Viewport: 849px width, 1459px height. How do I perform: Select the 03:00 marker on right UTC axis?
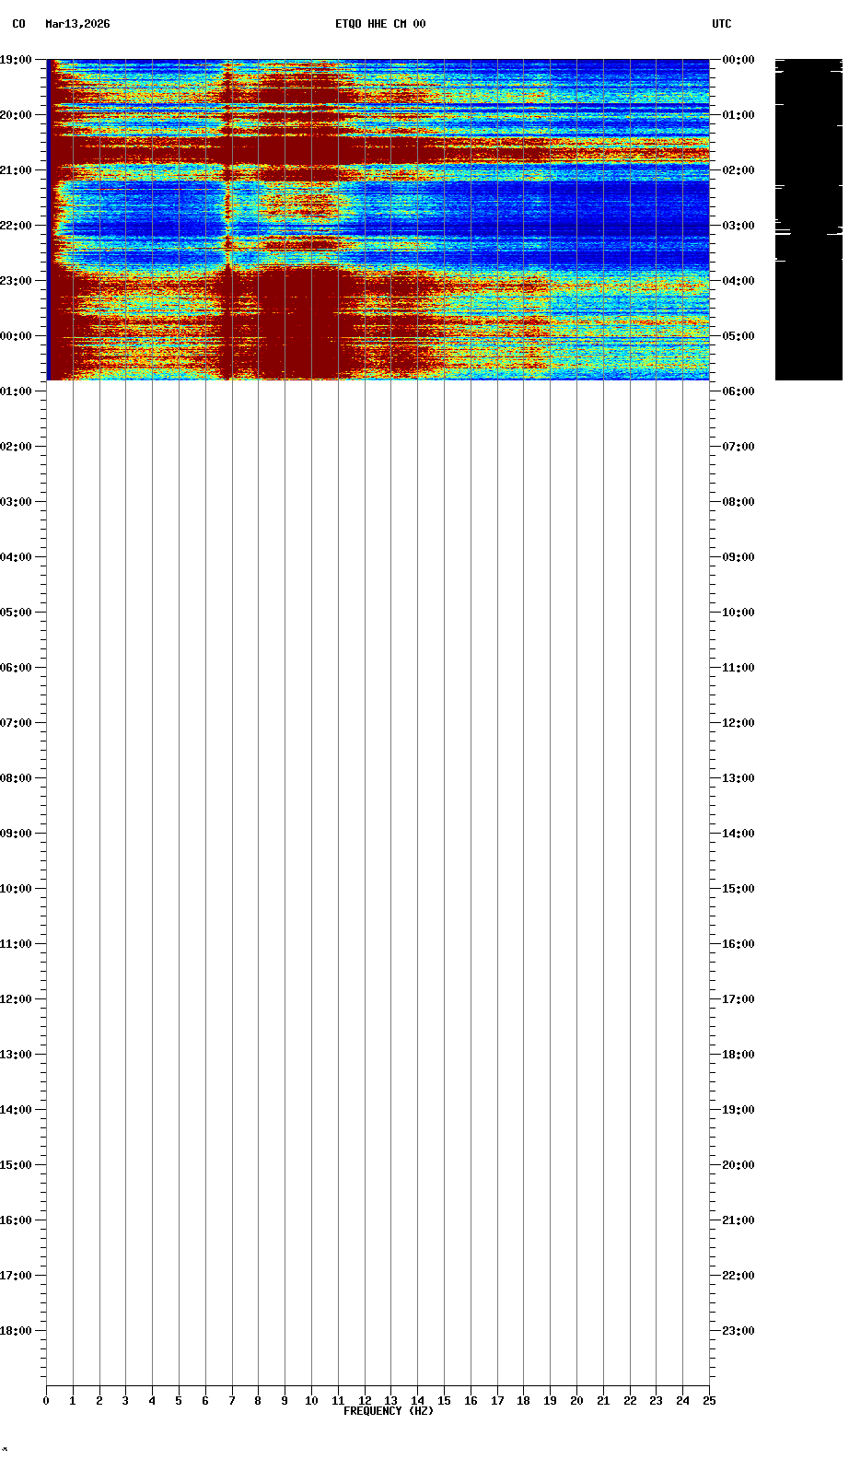pos(738,226)
